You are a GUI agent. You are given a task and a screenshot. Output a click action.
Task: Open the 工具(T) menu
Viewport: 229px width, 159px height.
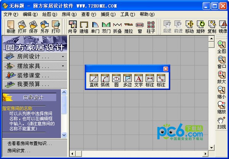(127, 14)
